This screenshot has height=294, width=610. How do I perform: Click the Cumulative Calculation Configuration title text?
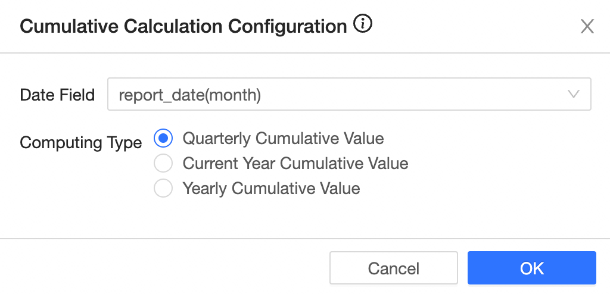tap(183, 26)
